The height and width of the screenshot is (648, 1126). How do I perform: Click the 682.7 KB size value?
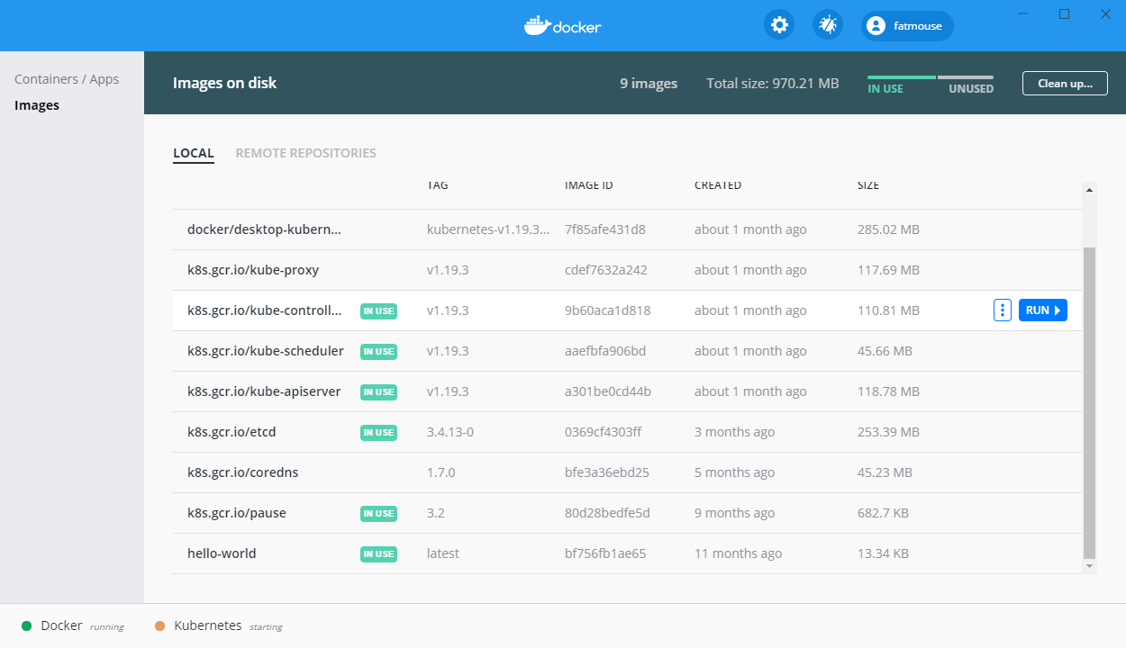pyautogui.click(x=883, y=513)
